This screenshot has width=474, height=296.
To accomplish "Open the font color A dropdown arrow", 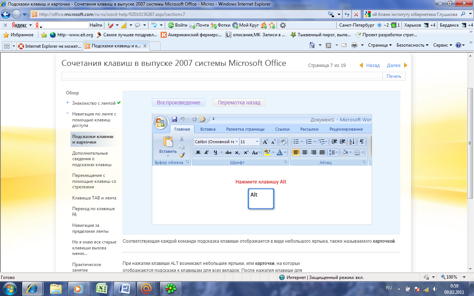I will (x=285, y=152).
